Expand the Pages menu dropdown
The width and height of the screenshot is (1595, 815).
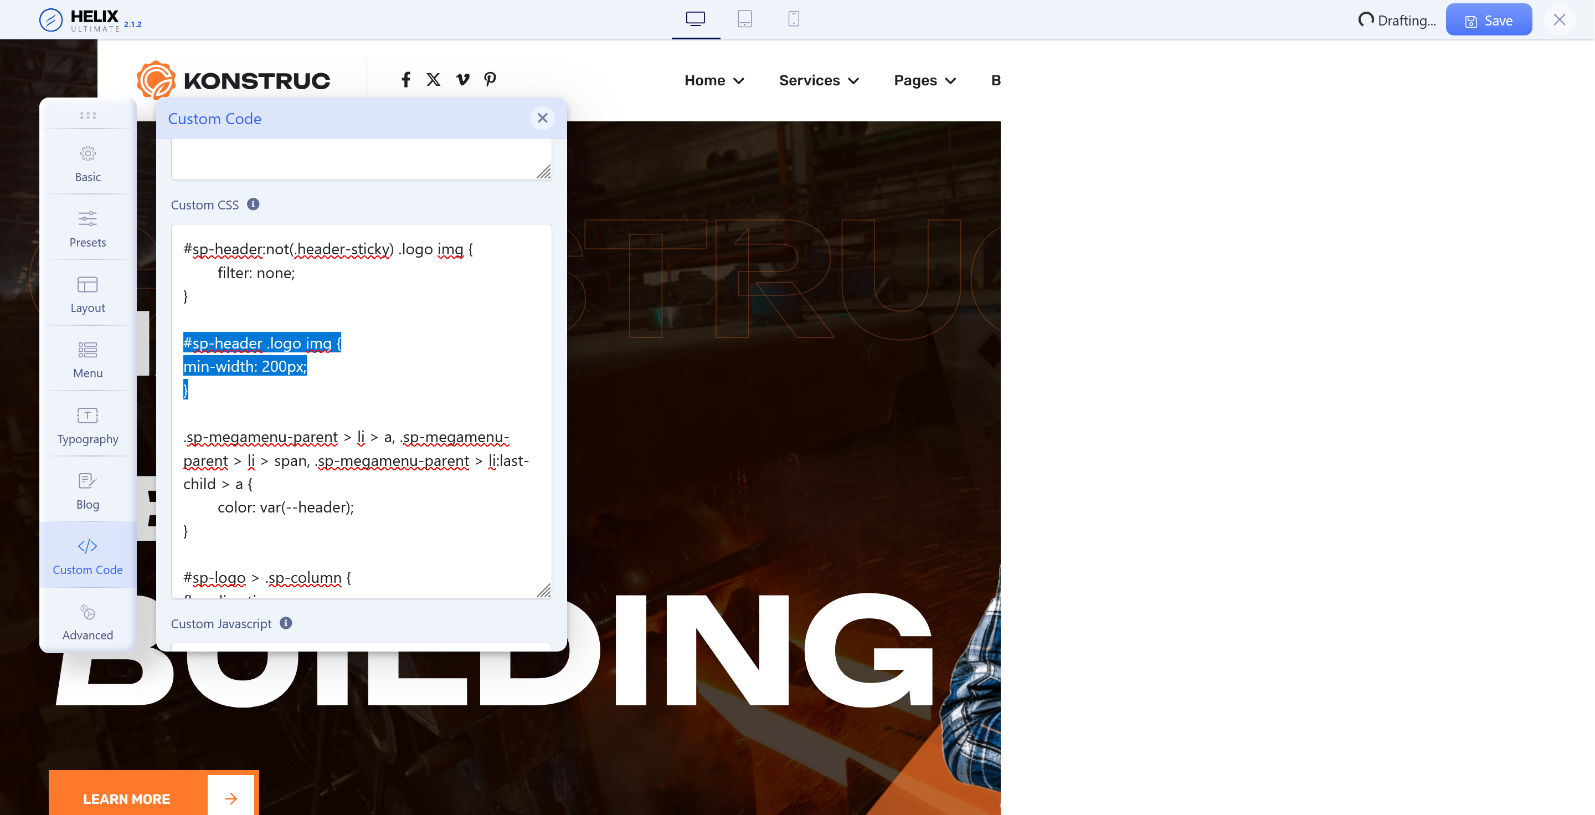click(x=924, y=80)
